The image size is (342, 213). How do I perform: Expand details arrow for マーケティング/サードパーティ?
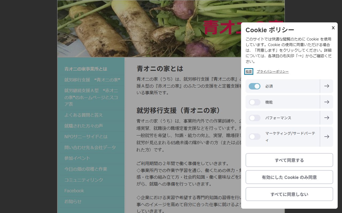[327, 137]
